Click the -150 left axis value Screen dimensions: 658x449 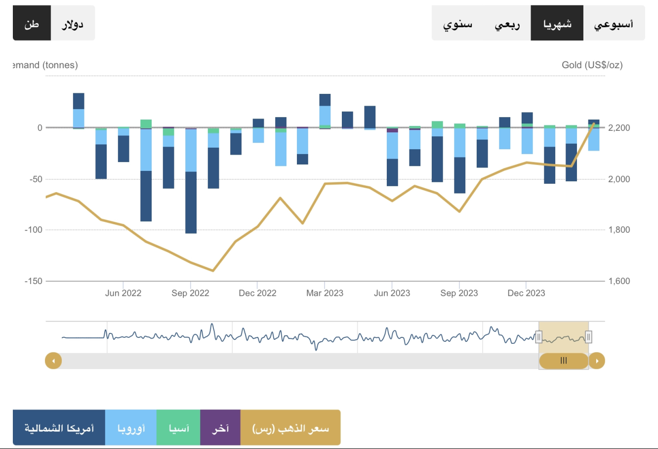pos(34,281)
